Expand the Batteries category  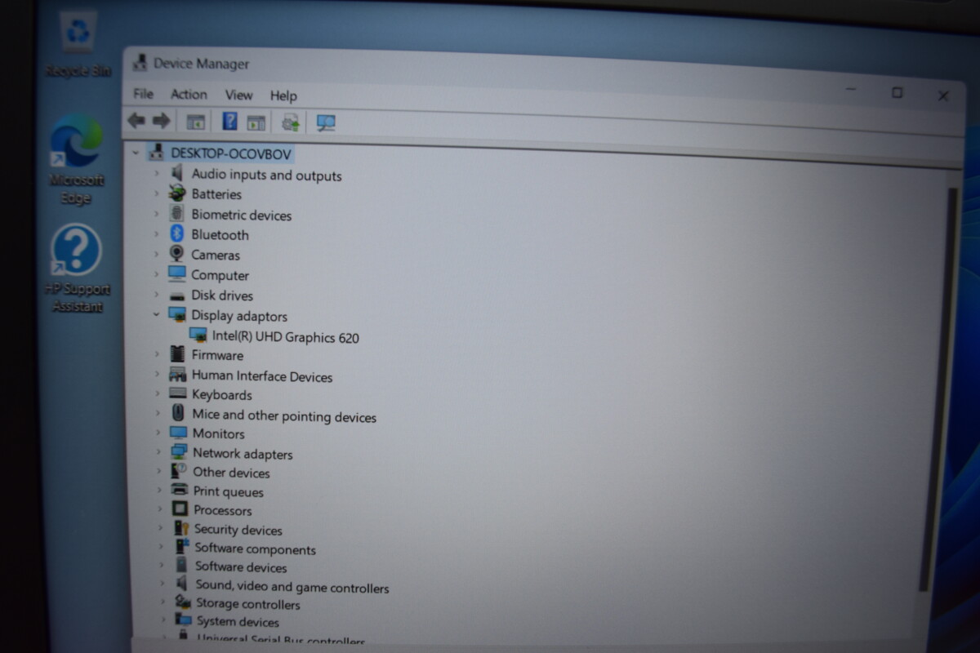[157, 193]
